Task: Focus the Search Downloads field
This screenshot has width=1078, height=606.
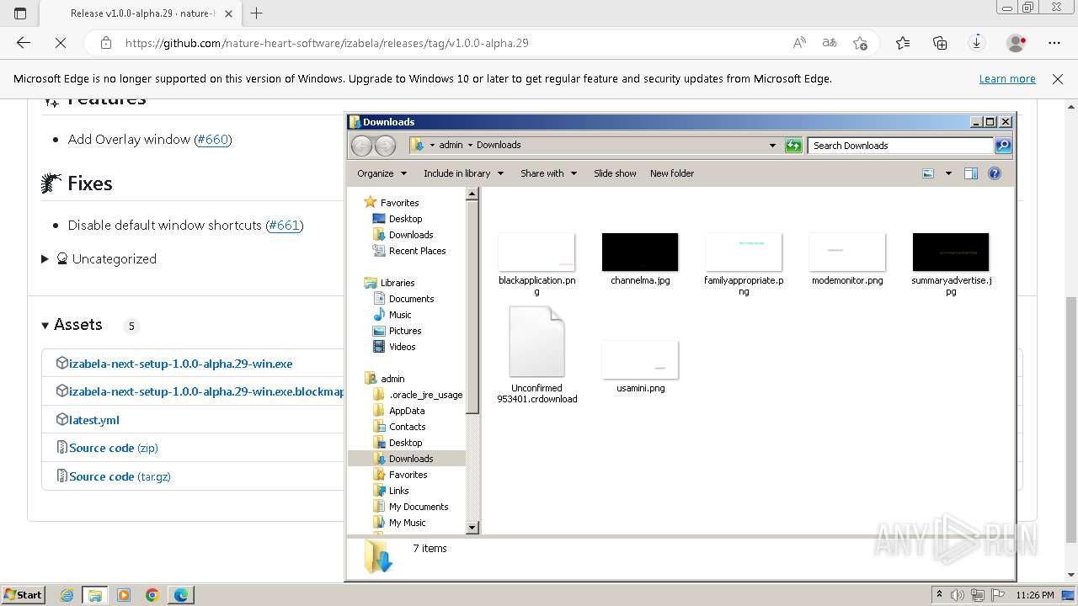Action: (899, 145)
